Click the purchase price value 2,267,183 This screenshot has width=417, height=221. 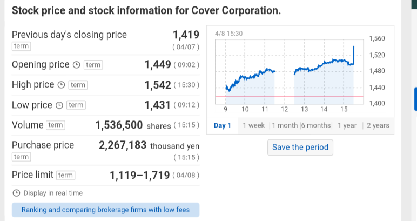click(123, 145)
